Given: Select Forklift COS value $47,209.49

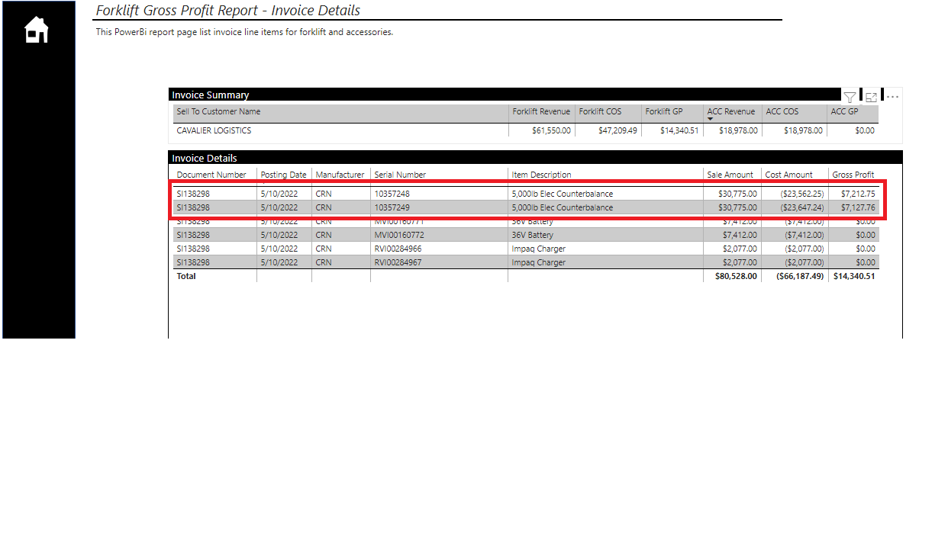Looking at the screenshot, I should click(x=617, y=130).
